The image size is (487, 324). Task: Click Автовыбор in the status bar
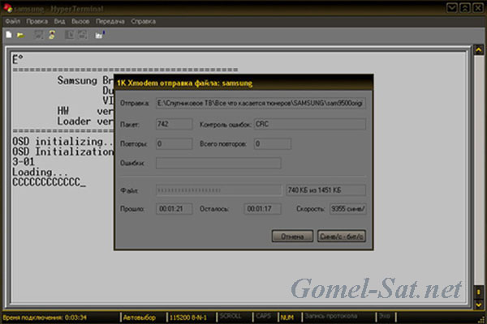pyautogui.click(x=139, y=318)
